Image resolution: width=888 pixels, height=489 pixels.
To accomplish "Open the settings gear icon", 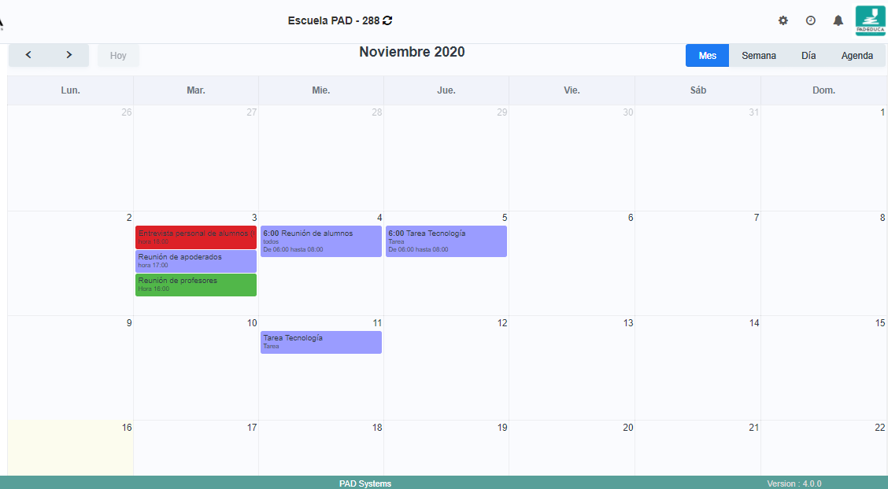I will 783,20.
